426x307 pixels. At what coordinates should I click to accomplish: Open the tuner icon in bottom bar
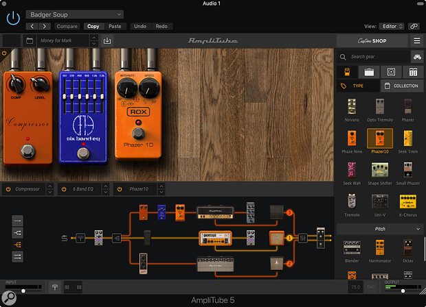(55, 287)
